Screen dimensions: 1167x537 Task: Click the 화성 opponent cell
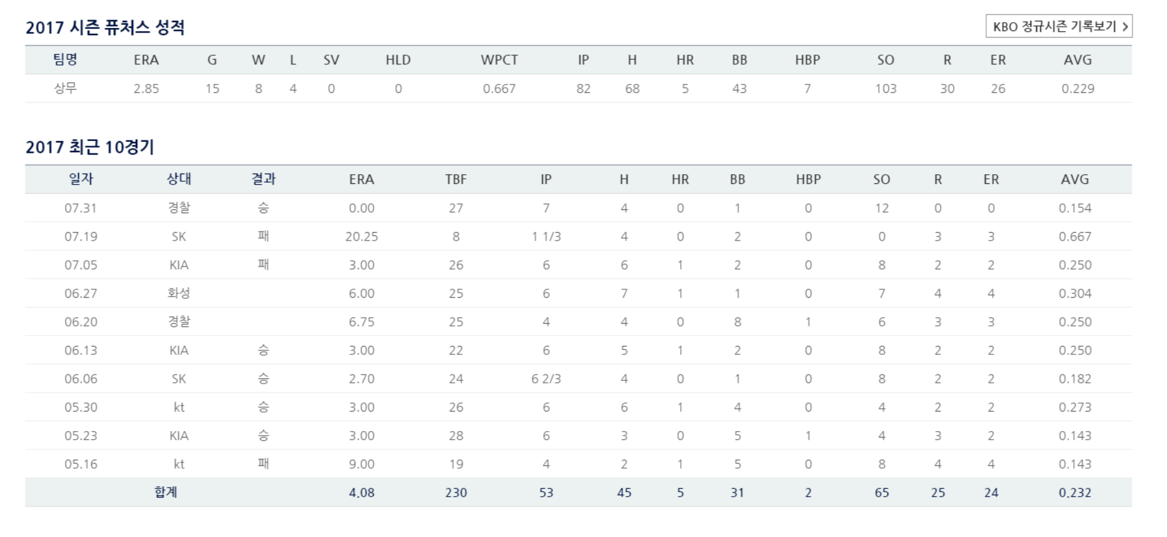point(179,293)
